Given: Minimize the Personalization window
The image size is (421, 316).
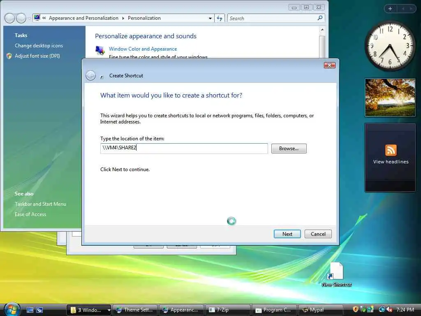Looking at the screenshot, I should click(x=294, y=7).
